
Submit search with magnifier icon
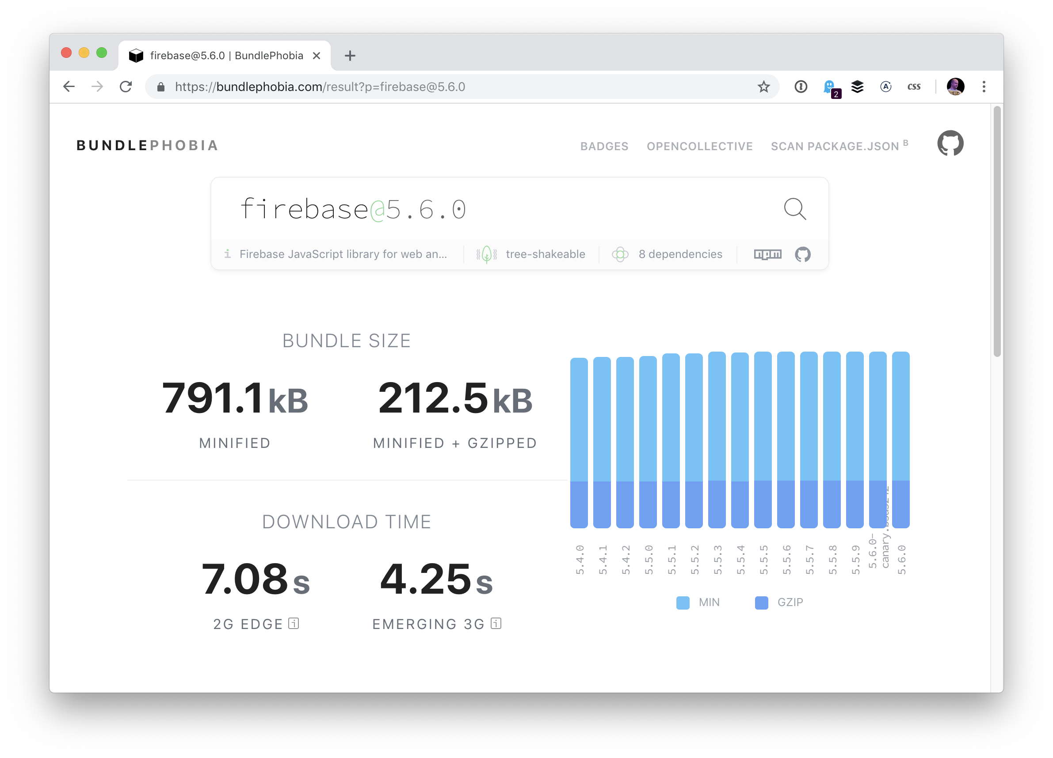[795, 209]
